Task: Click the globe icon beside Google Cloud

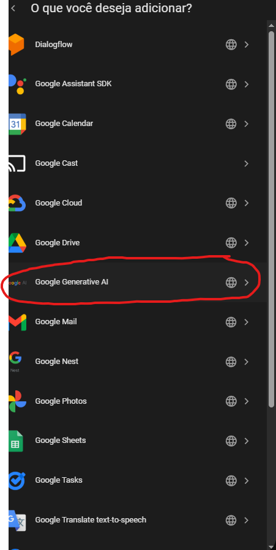Action: 231,203
